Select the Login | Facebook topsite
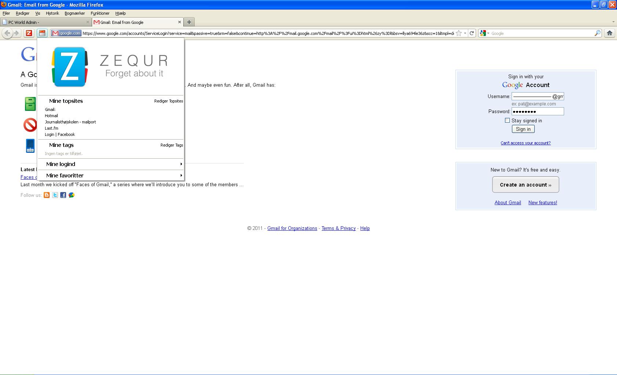 (x=60, y=134)
